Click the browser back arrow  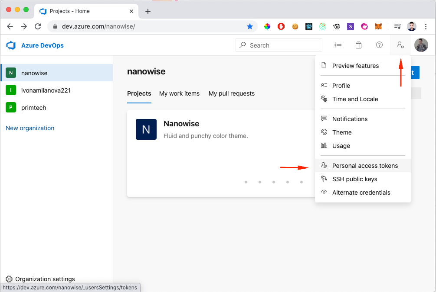coord(10,26)
